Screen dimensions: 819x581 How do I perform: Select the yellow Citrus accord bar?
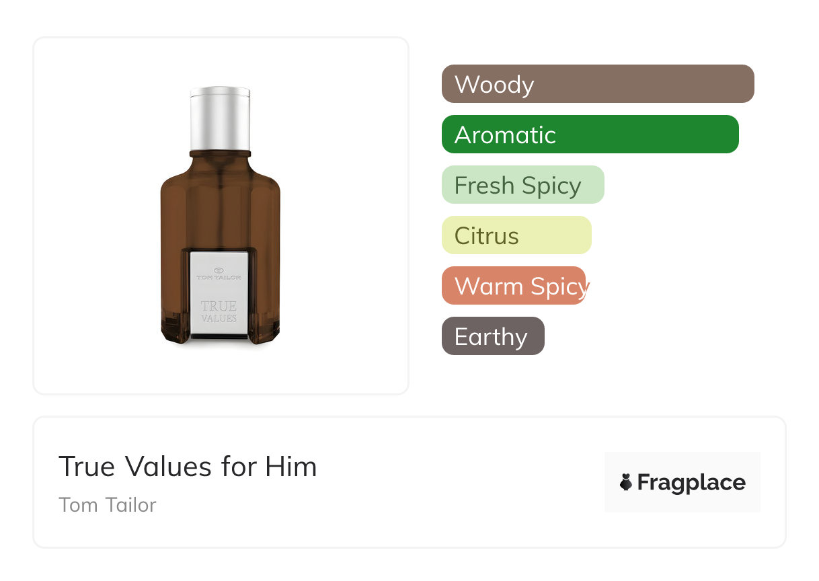(516, 235)
